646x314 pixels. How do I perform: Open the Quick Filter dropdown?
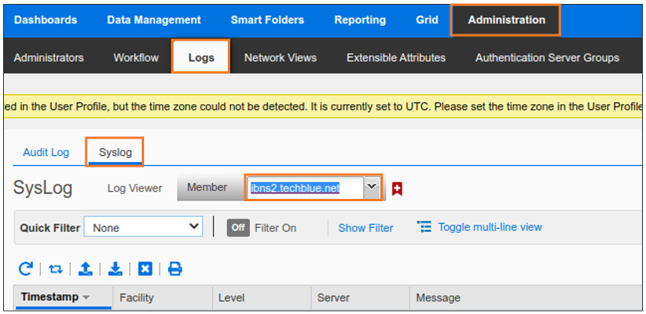tap(143, 228)
